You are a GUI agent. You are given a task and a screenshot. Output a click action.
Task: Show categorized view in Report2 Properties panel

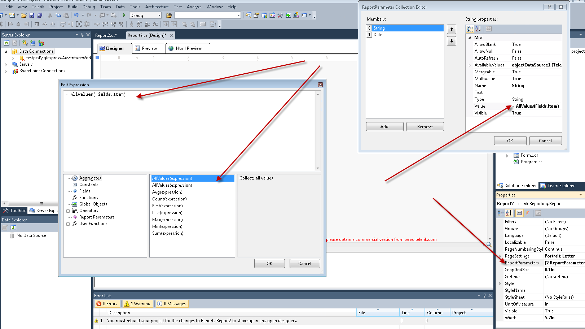pyautogui.click(x=501, y=213)
